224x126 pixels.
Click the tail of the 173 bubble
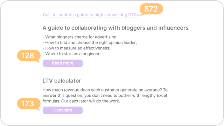coord(38,109)
